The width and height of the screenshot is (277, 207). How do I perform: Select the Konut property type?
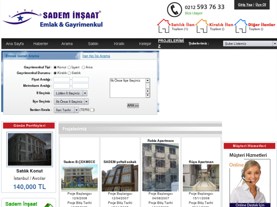click(x=55, y=67)
